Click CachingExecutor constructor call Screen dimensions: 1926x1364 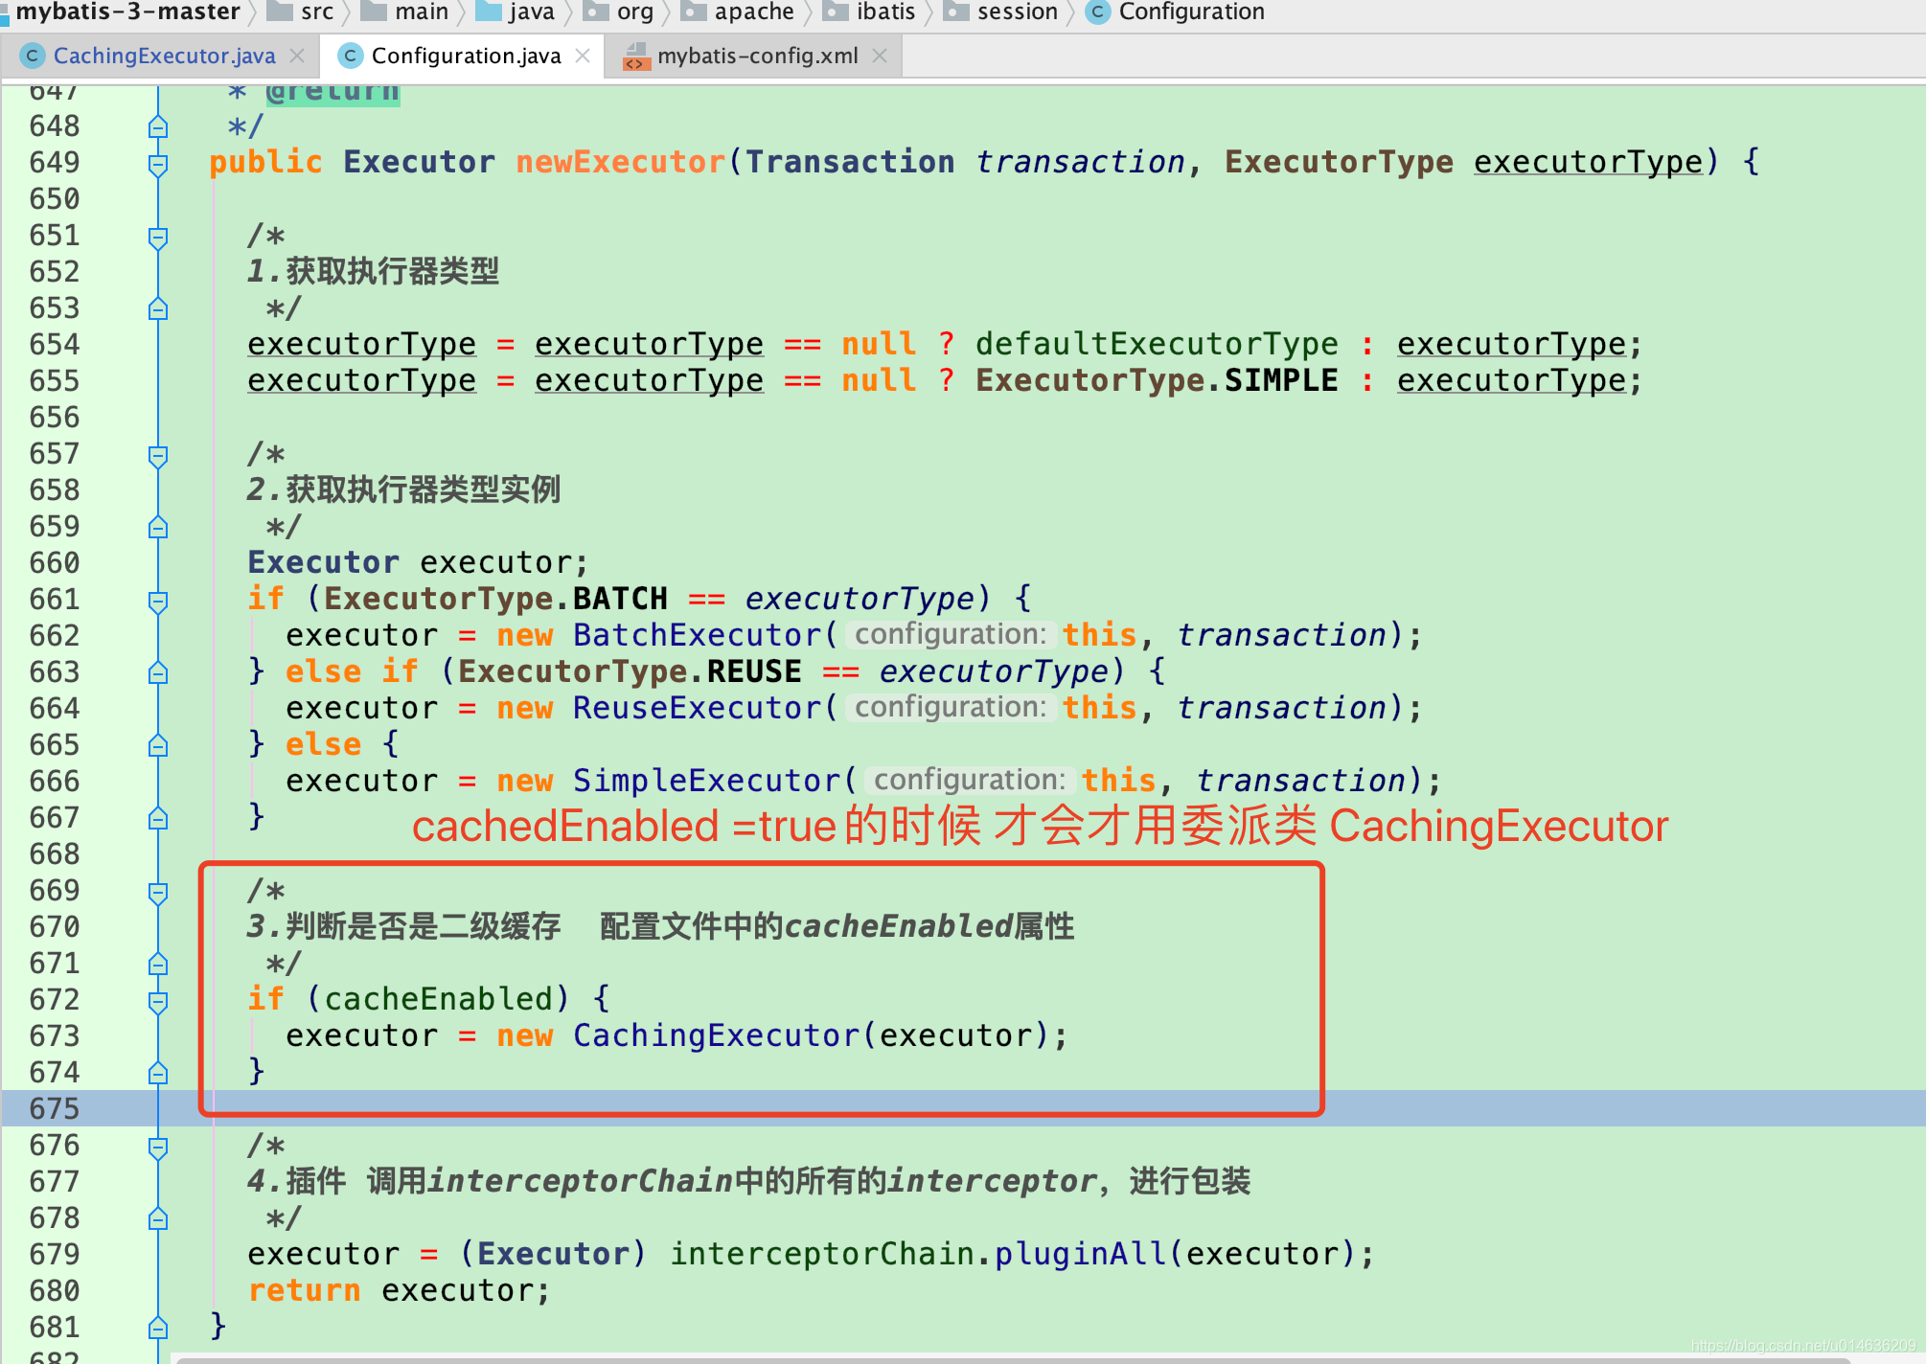click(x=716, y=1035)
